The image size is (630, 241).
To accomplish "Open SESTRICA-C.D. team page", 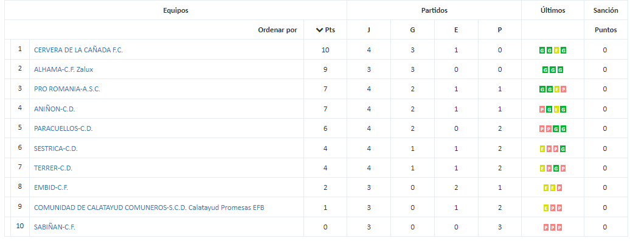I will [56, 148].
